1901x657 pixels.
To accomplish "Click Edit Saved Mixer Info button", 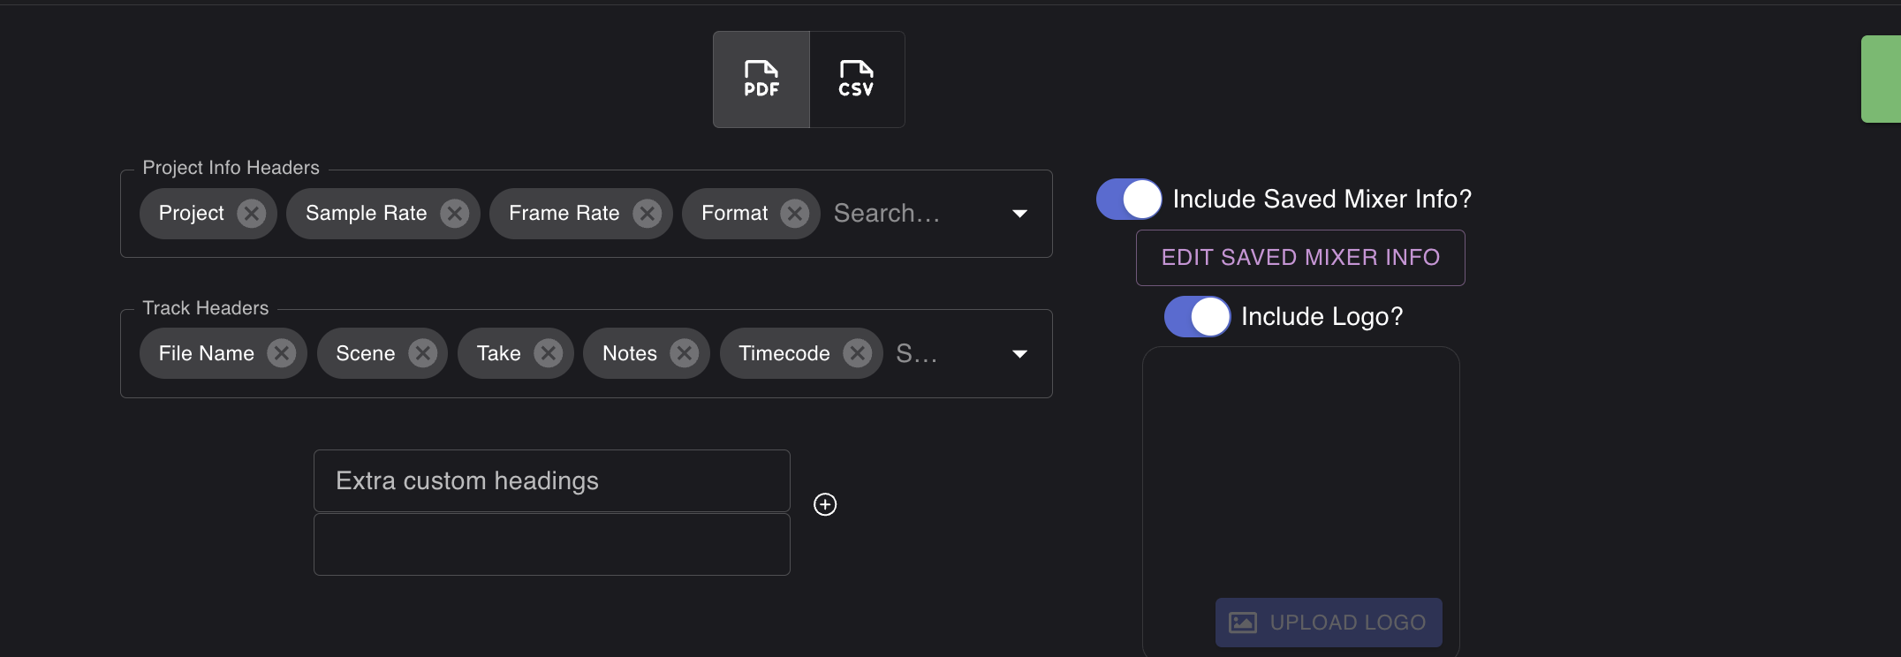I will pos(1300,258).
